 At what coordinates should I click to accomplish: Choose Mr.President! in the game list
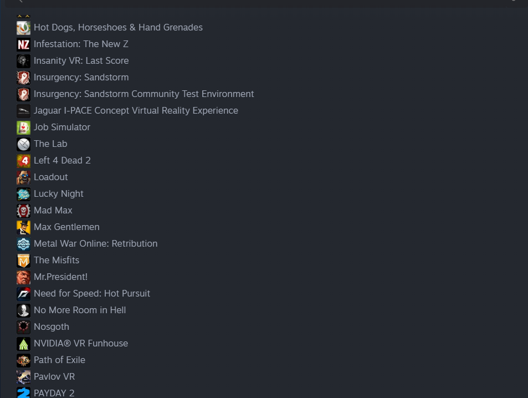click(60, 277)
